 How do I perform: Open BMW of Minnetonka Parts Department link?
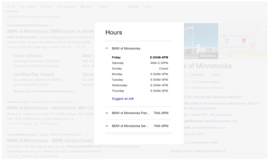pos(218,103)
